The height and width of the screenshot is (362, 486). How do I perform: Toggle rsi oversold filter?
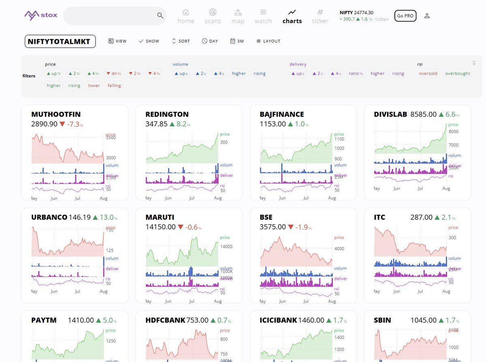coord(428,73)
